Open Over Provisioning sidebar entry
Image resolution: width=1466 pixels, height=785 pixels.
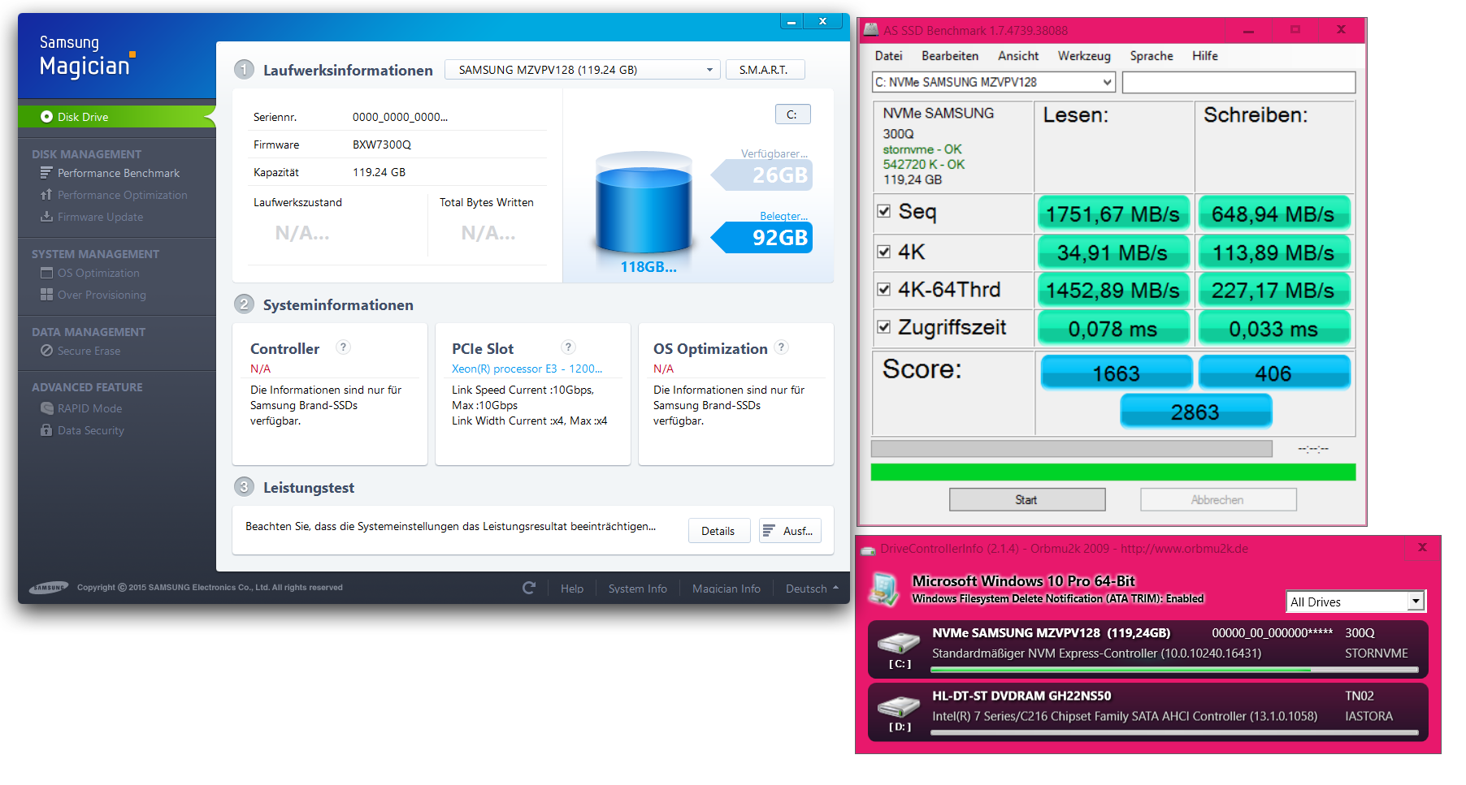coord(93,295)
